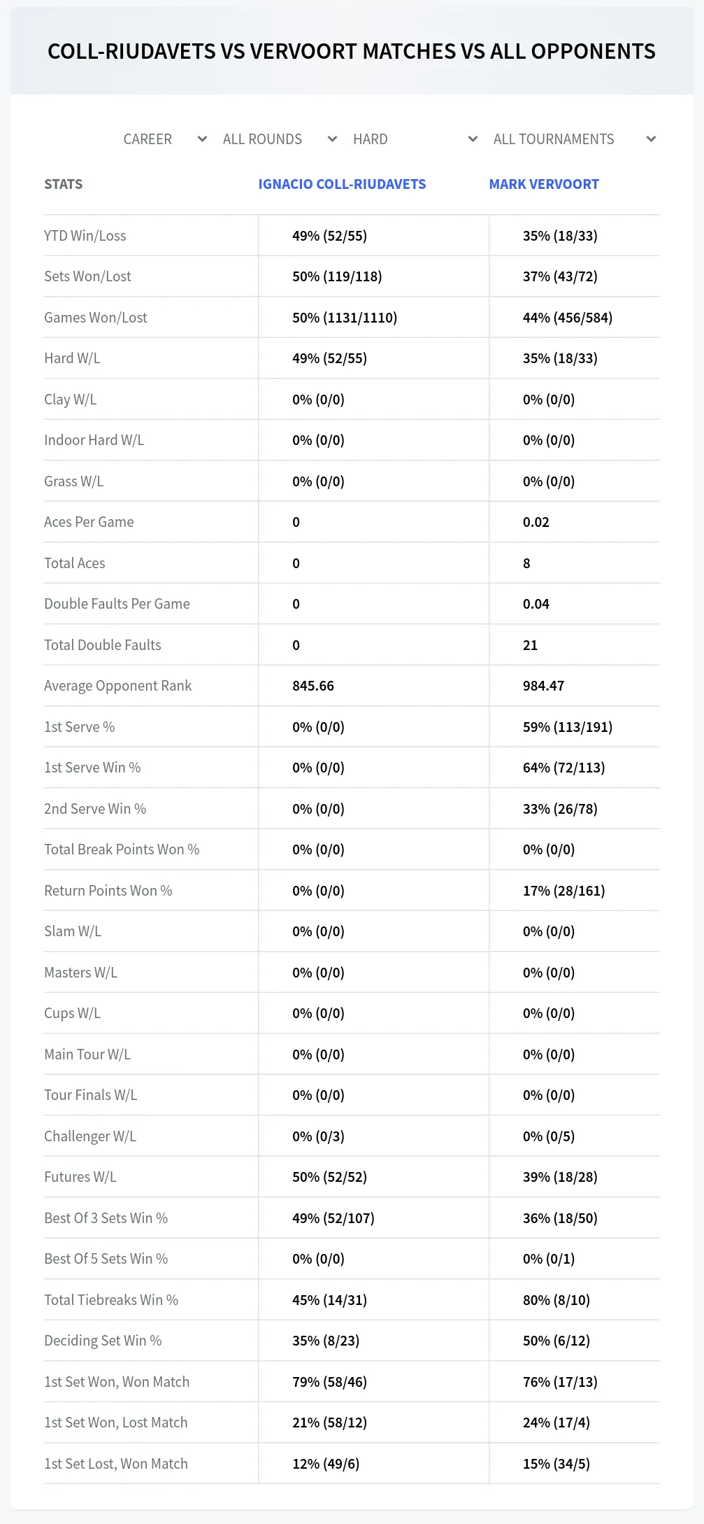
Task: Open Mark Vervoort player link
Action: point(544,184)
